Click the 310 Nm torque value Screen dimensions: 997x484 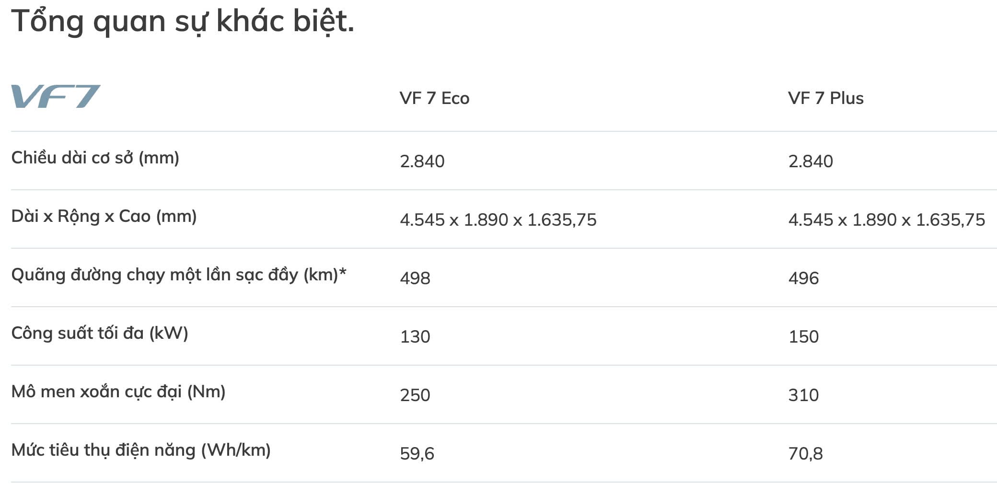[803, 395]
